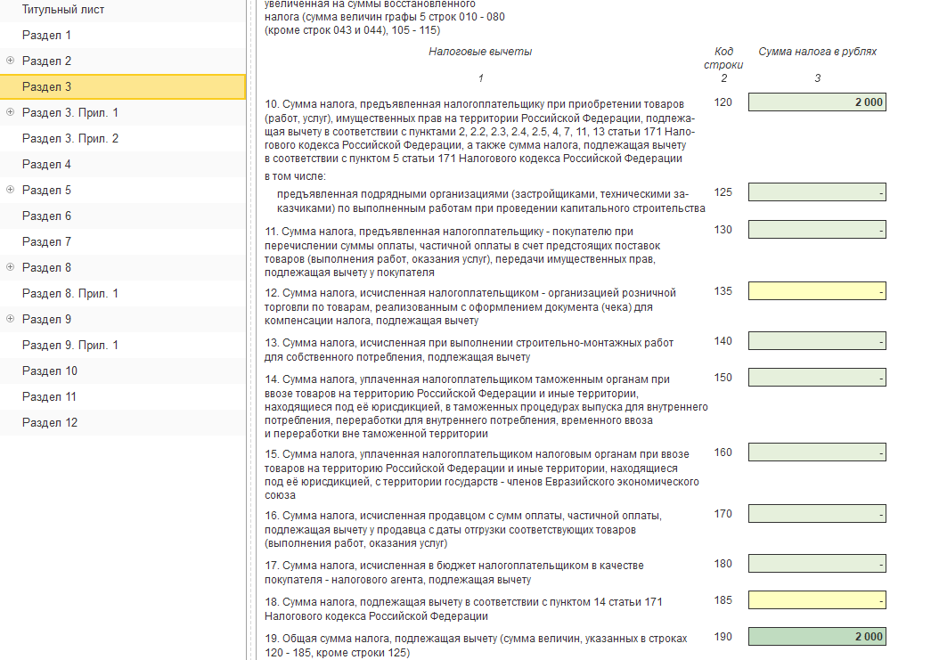Expand Раздел 3. Прил. 1 node
Viewport: 939px width, 660px height.
(x=11, y=112)
